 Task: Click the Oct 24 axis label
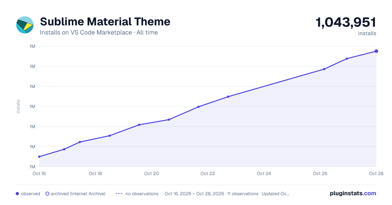tap(264, 173)
